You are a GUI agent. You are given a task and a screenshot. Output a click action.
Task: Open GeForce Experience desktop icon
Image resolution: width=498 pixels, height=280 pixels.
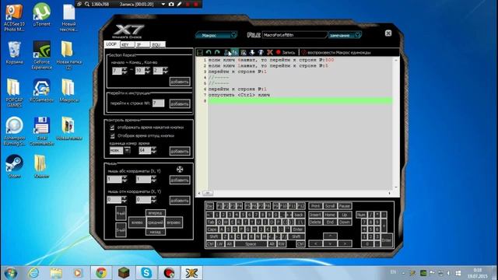(x=41, y=55)
